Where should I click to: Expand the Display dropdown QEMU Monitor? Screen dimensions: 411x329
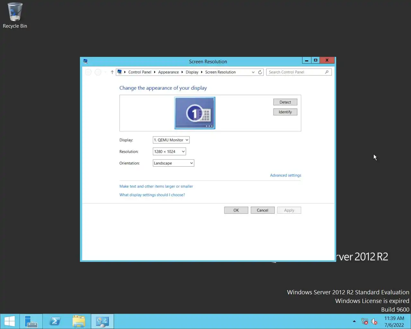pos(171,140)
